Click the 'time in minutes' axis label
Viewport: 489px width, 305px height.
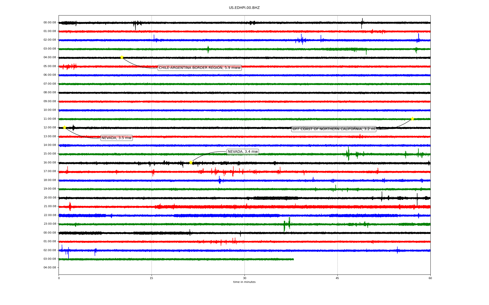point(244,282)
